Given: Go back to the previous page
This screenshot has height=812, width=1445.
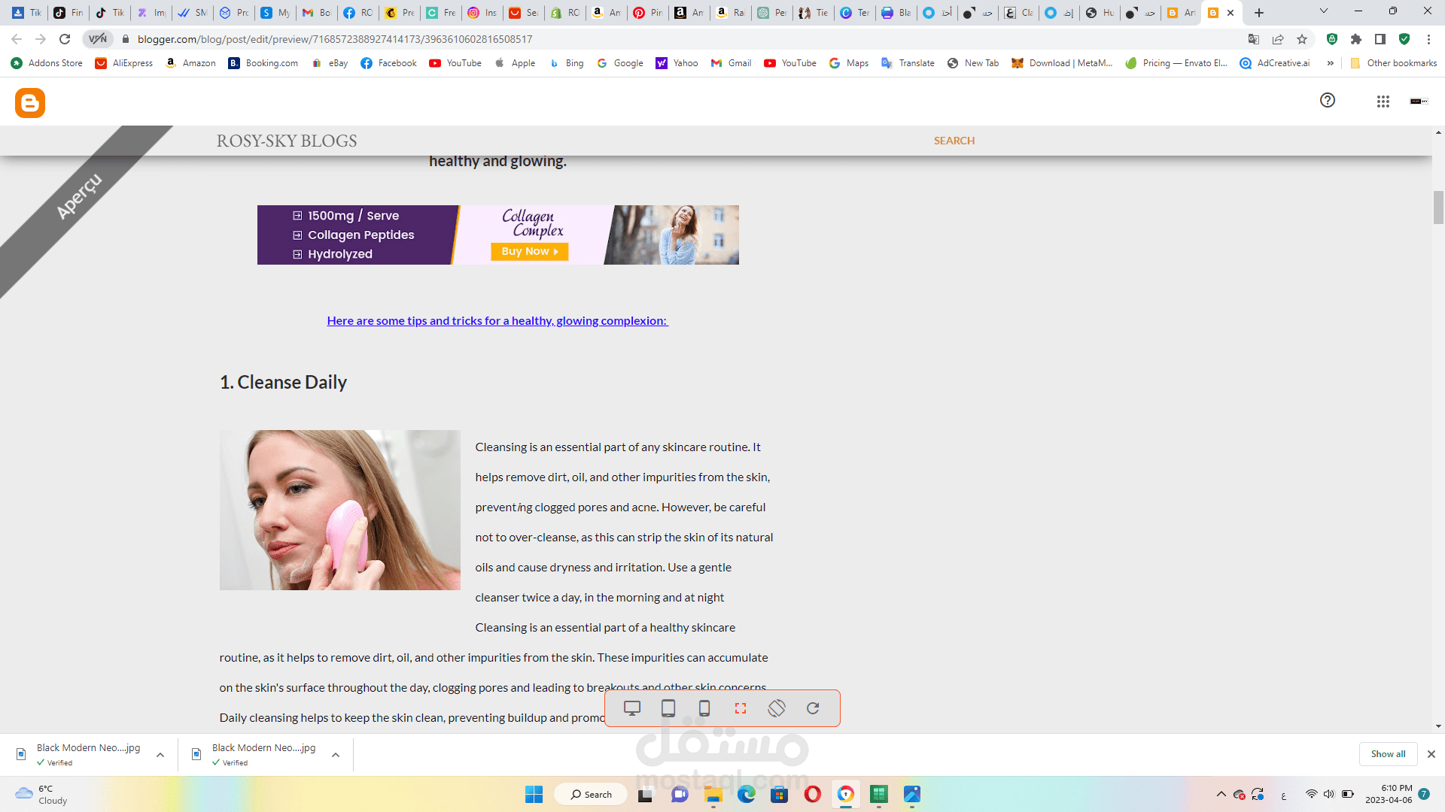Looking at the screenshot, I should [17, 39].
